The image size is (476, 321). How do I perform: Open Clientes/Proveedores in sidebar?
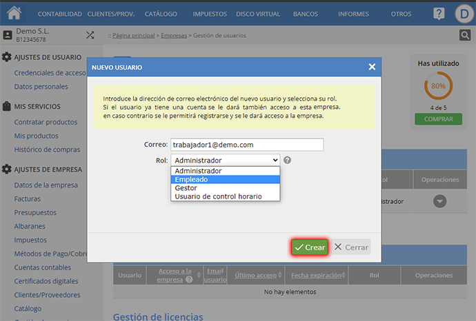click(x=48, y=295)
